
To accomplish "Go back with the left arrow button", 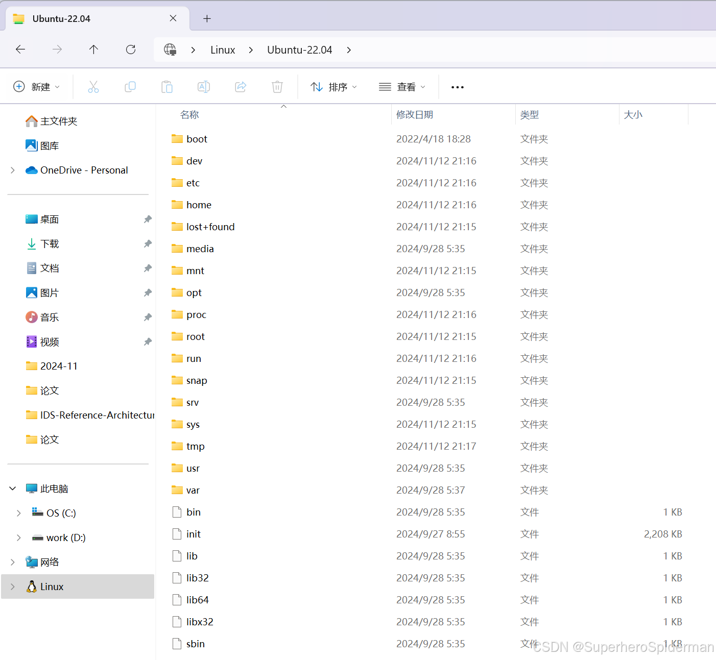I will click(20, 50).
